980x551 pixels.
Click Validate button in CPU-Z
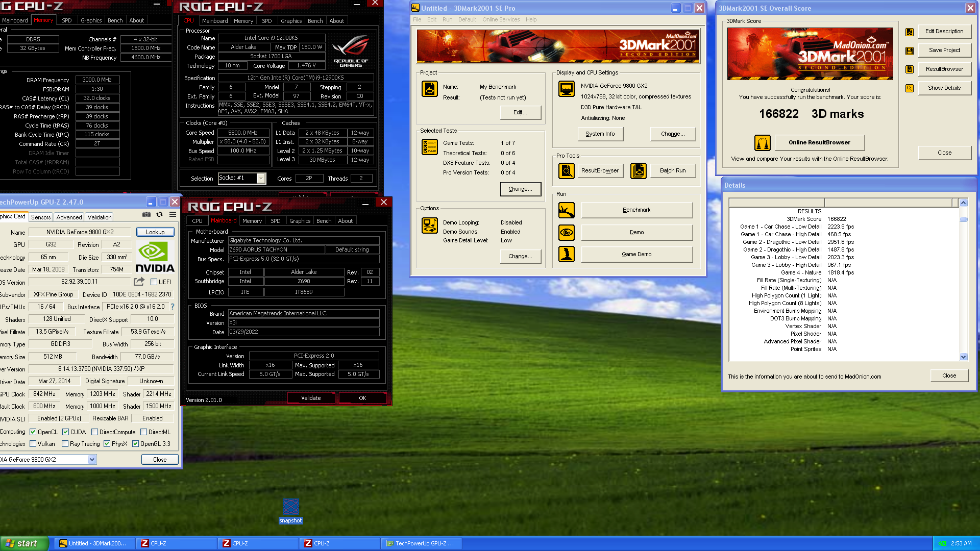[x=311, y=398]
